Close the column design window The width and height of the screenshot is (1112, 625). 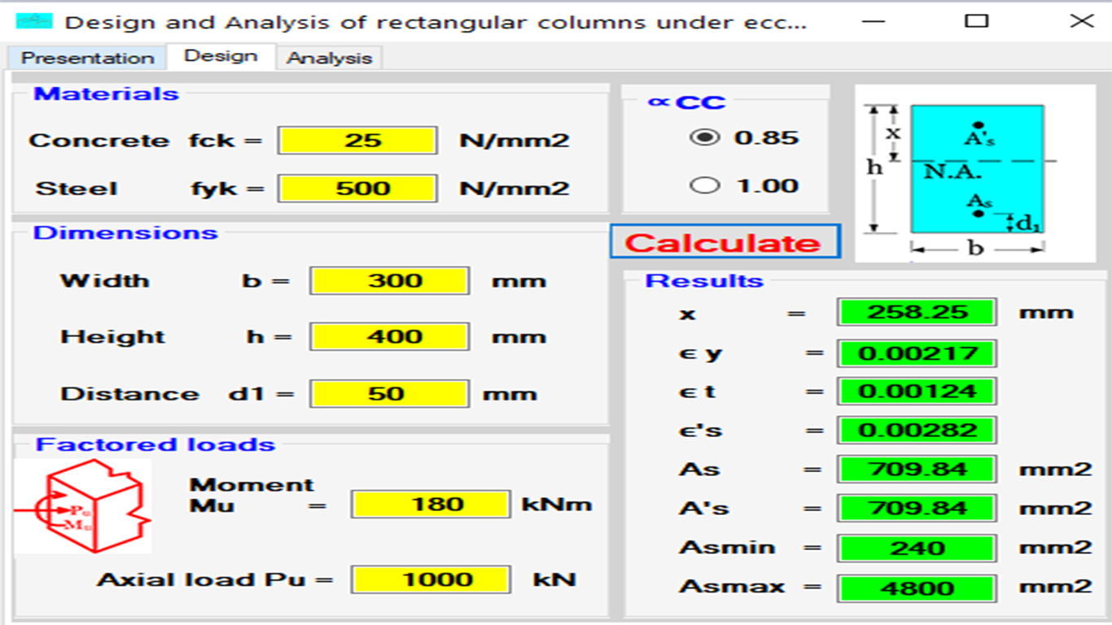click(x=1081, y=21)
